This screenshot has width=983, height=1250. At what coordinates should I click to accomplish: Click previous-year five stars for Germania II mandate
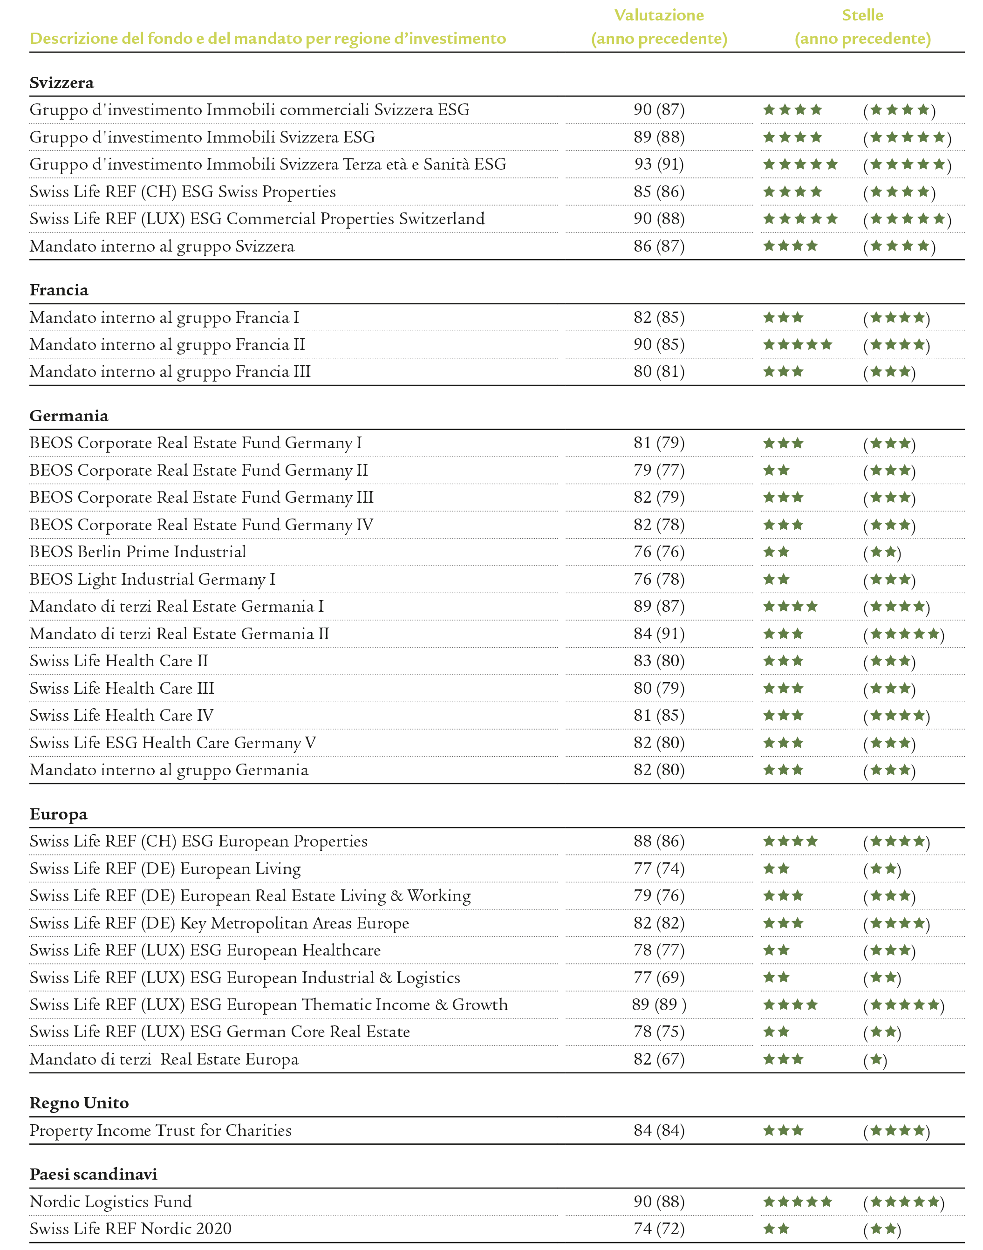(x=904, y=635)
